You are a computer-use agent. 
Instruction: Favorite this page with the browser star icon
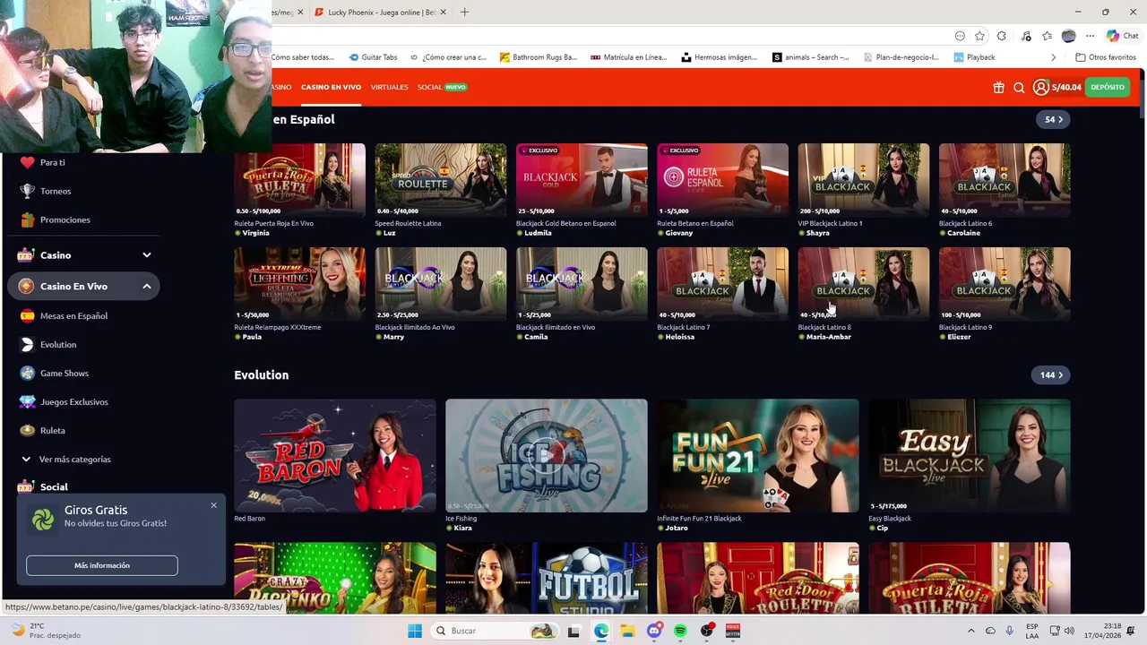979,36
